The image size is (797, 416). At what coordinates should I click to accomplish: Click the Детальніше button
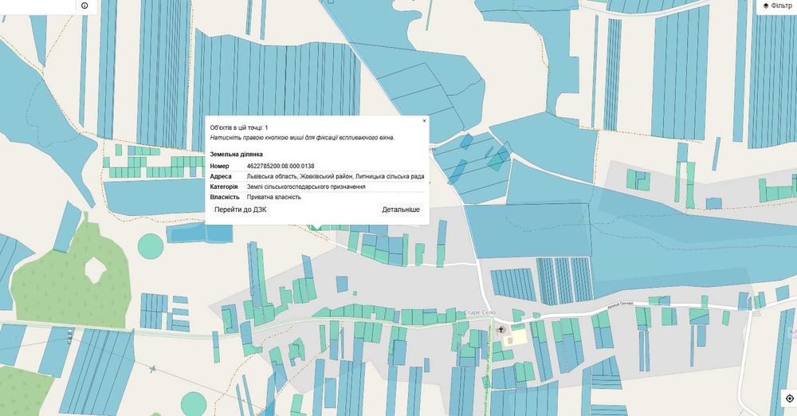pos(401,210)
